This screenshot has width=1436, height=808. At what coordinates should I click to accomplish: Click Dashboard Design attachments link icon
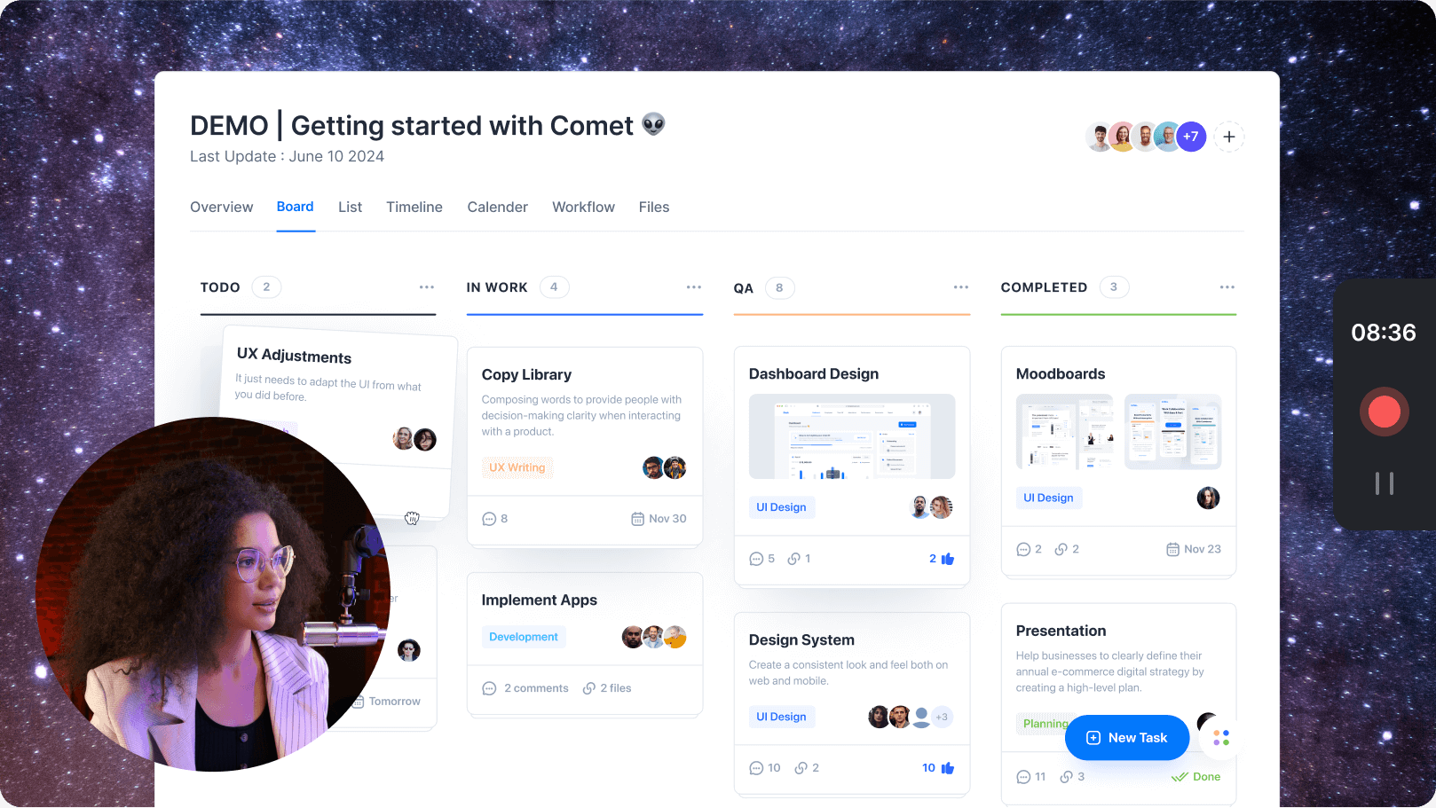click(x=794, y=559)
